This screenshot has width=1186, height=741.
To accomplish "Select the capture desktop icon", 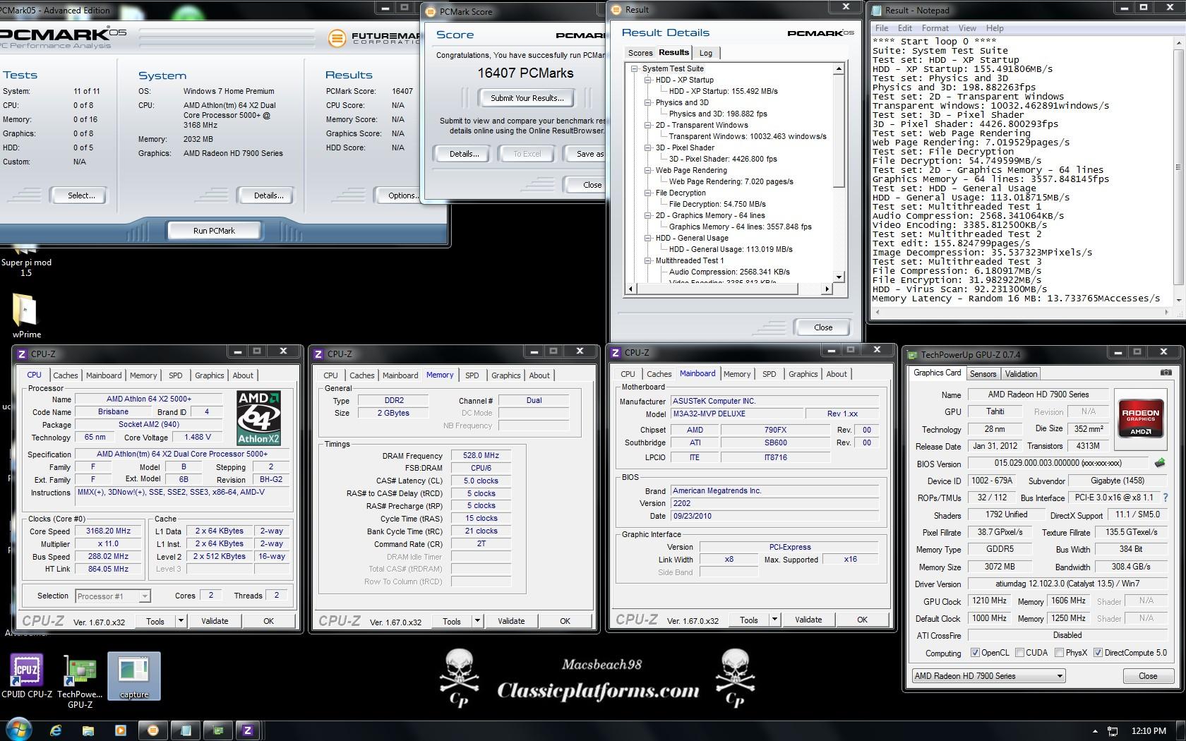I will [134, 676].
